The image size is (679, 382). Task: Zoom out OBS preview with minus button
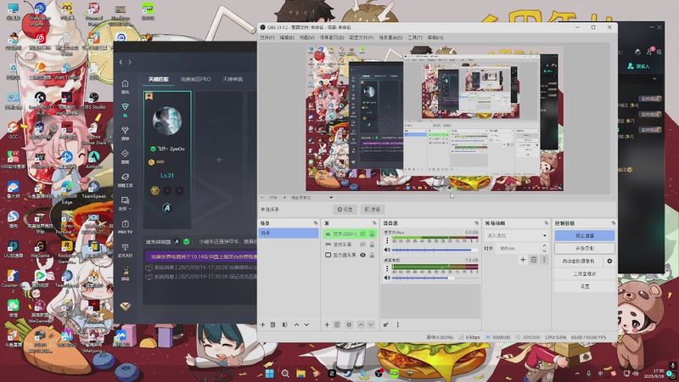pos(262,198)
